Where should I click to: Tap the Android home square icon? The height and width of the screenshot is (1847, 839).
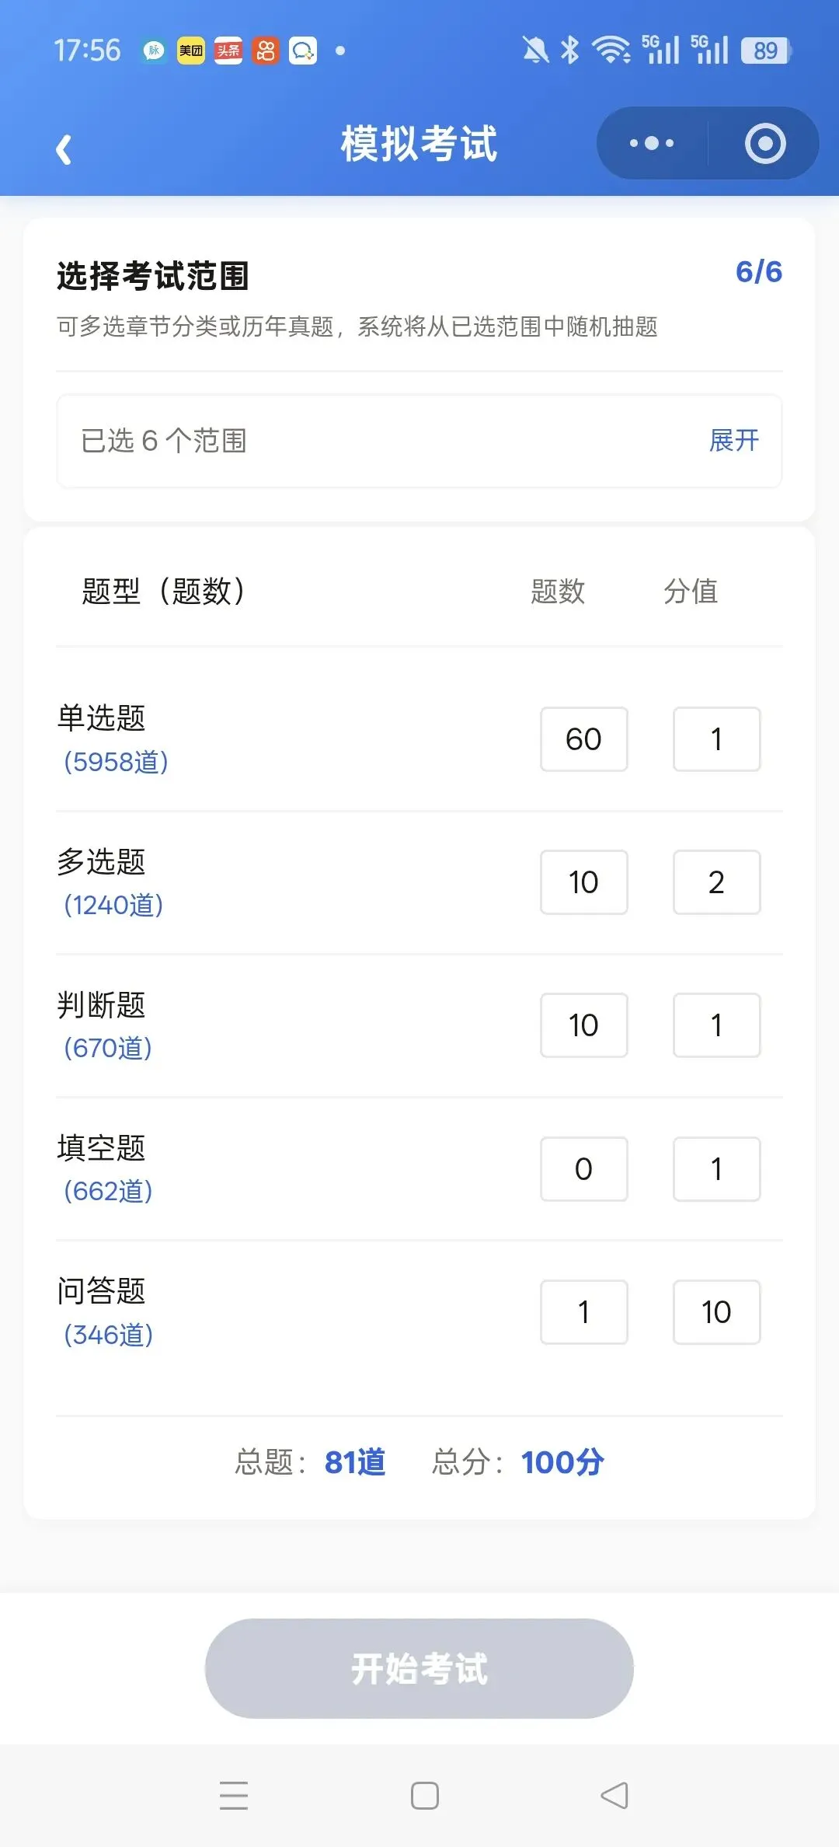pos(425,1796)
